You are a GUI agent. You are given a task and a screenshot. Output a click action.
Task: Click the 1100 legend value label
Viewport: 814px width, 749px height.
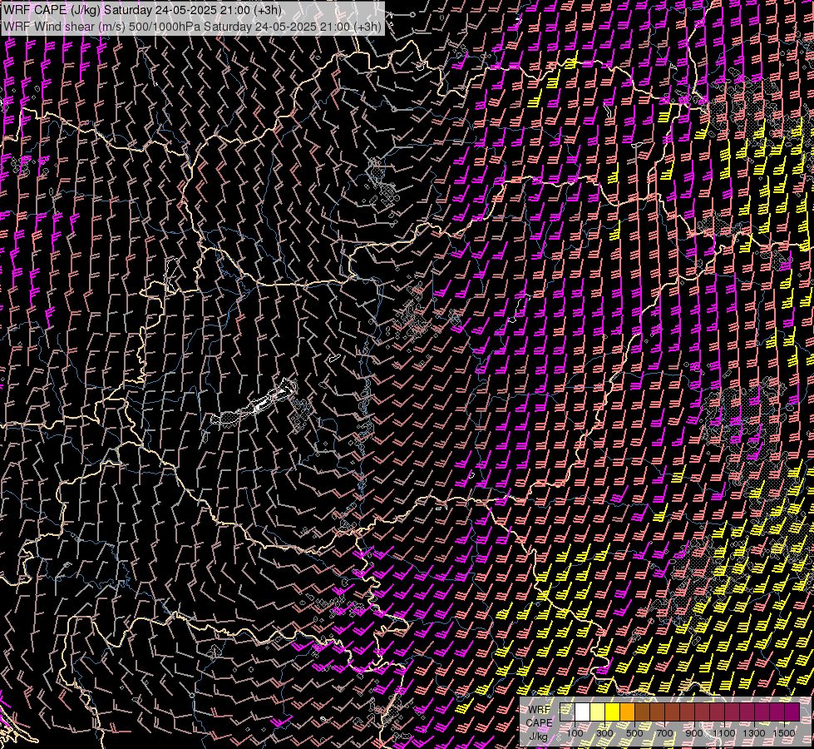723,733
